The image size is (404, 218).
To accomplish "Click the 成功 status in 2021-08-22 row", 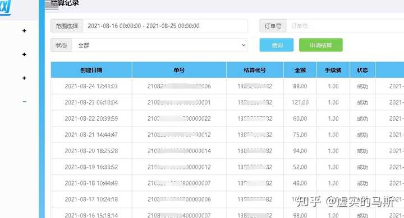I will click(362, 119).
